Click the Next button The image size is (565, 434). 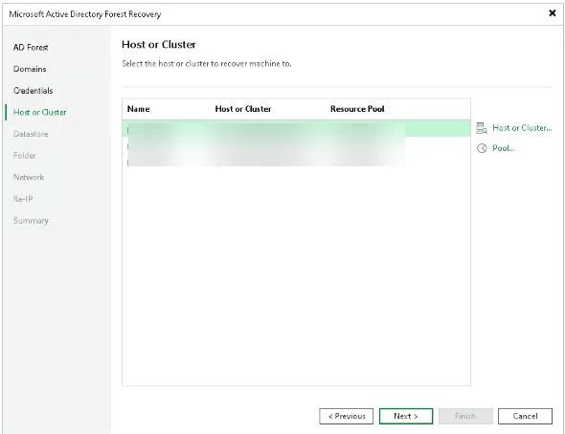point(406,416)
